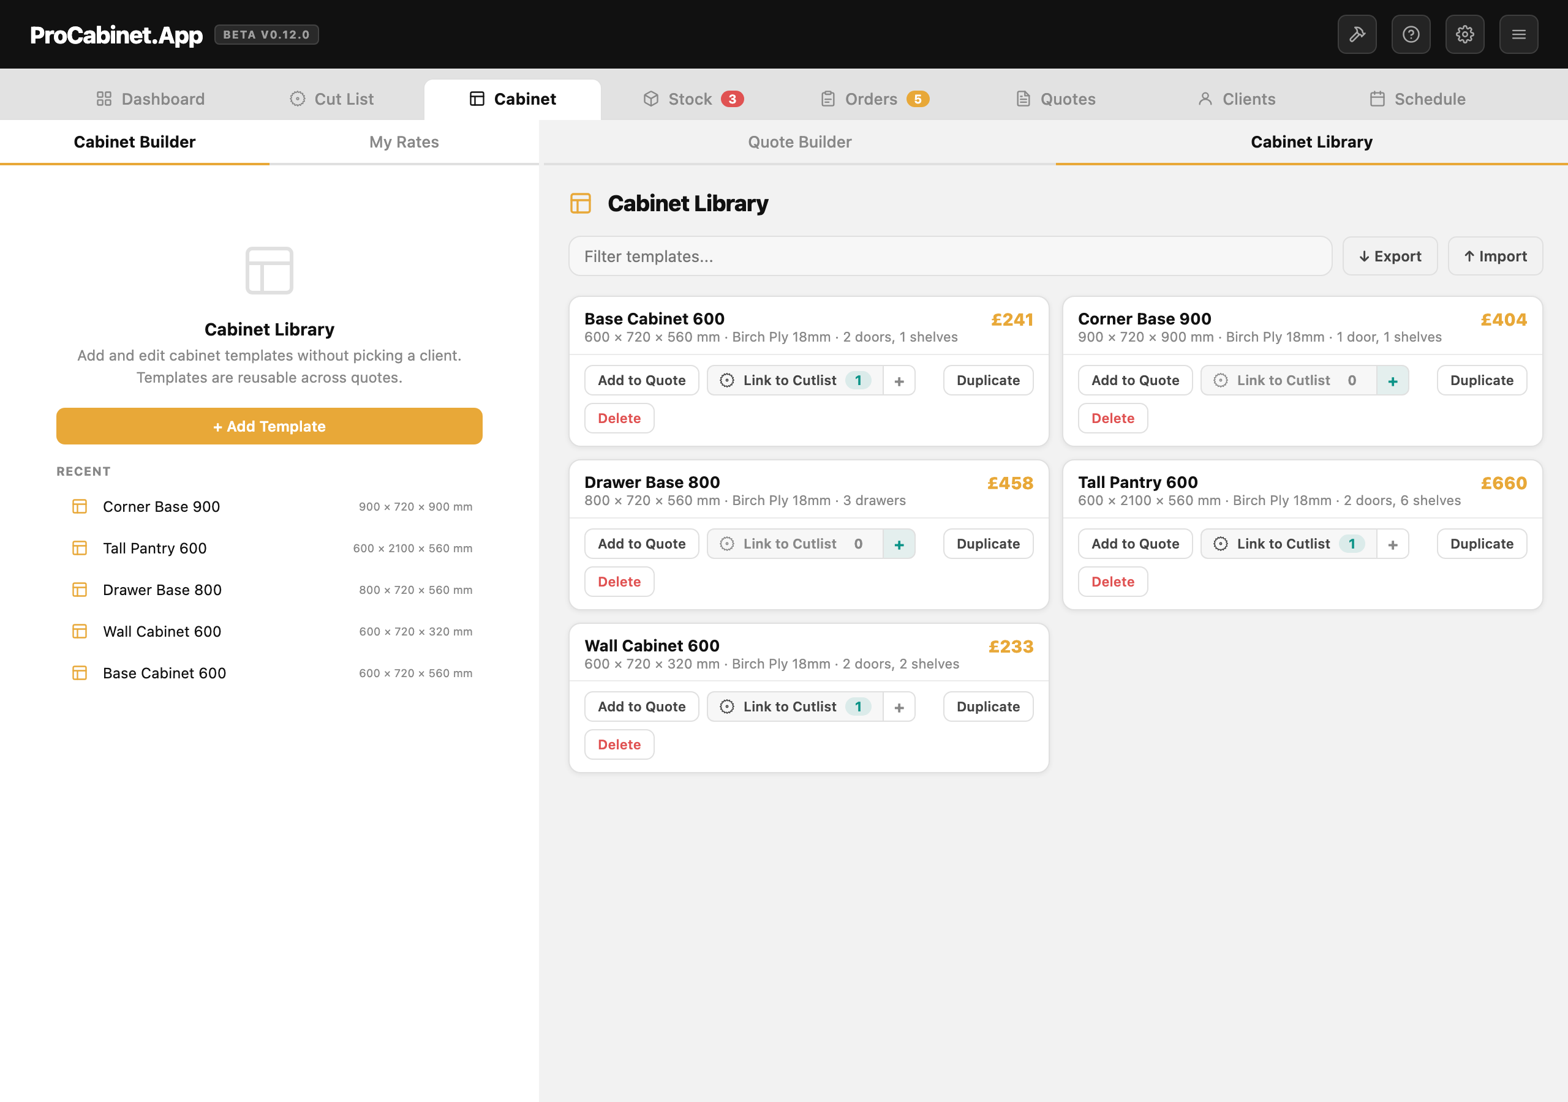Click the orange Cabinet Library heading icon
1568x1102 pixels.
[x=581, y=203]
